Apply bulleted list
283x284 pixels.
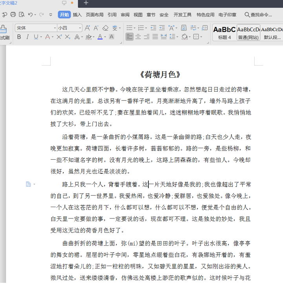point(130,28)
